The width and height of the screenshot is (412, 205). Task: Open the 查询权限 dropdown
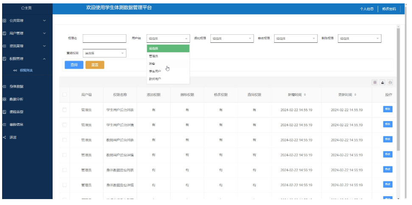click(104, 53)
